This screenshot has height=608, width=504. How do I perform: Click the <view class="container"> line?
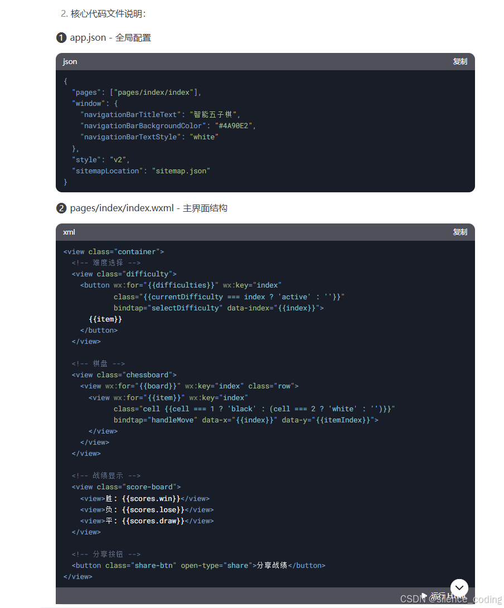[x=114, y=252]
